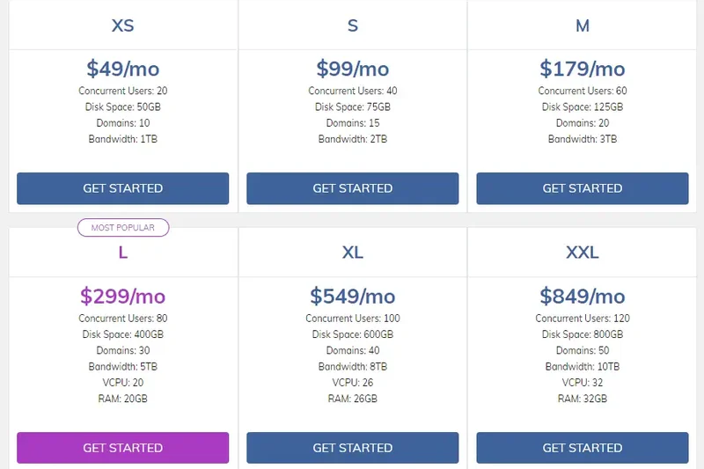Image resolution: width=704 pixels, height=469 pixels.
Task: Click the Most Popular badge
Action: pyautogui.click(x=123, y=228)
